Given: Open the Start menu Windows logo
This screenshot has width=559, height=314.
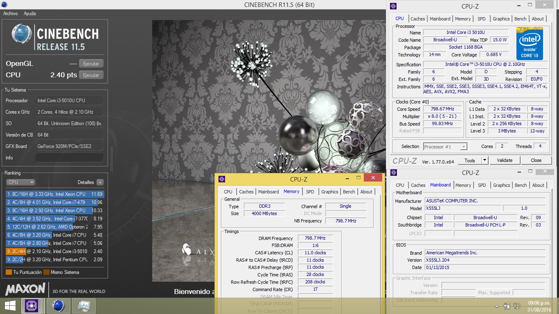Looking at the screenshot, I should (10, 305).
